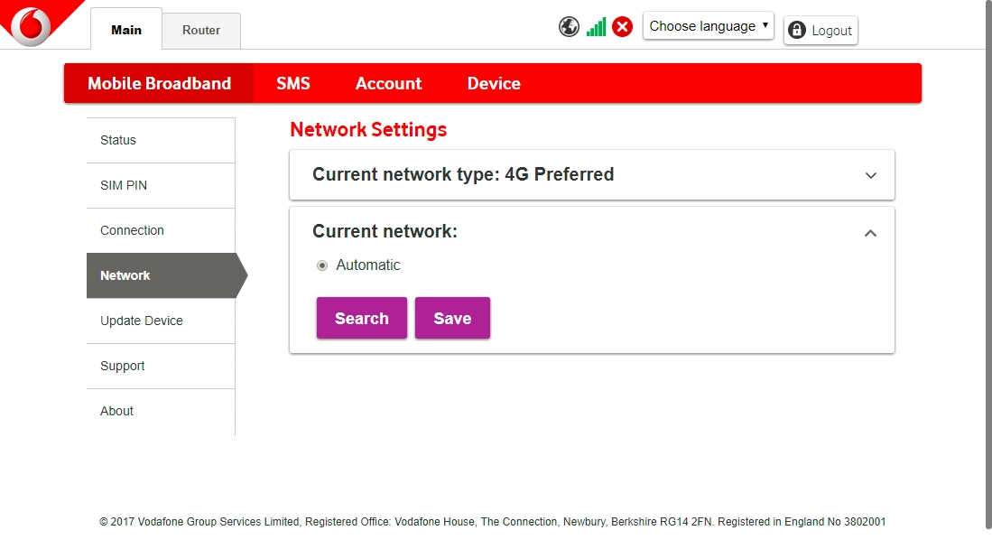Click the Vodafone logo
This screenshot has width=992, height=549.
pyautogui.click(x=32, y=25)
